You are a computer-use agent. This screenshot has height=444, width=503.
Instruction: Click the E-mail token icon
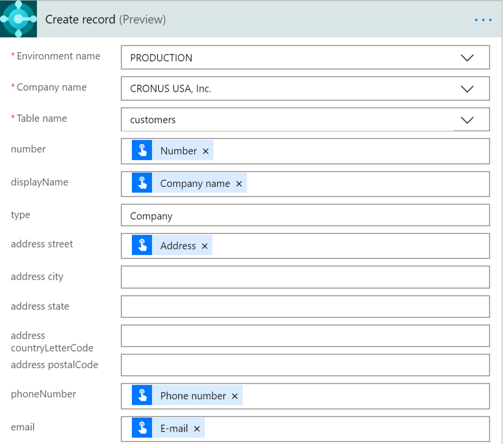pos(142,428)
